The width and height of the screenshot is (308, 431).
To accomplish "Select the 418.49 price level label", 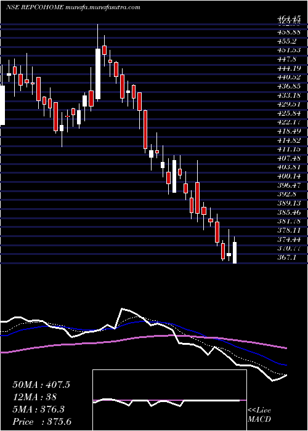I will click(289, 131).
